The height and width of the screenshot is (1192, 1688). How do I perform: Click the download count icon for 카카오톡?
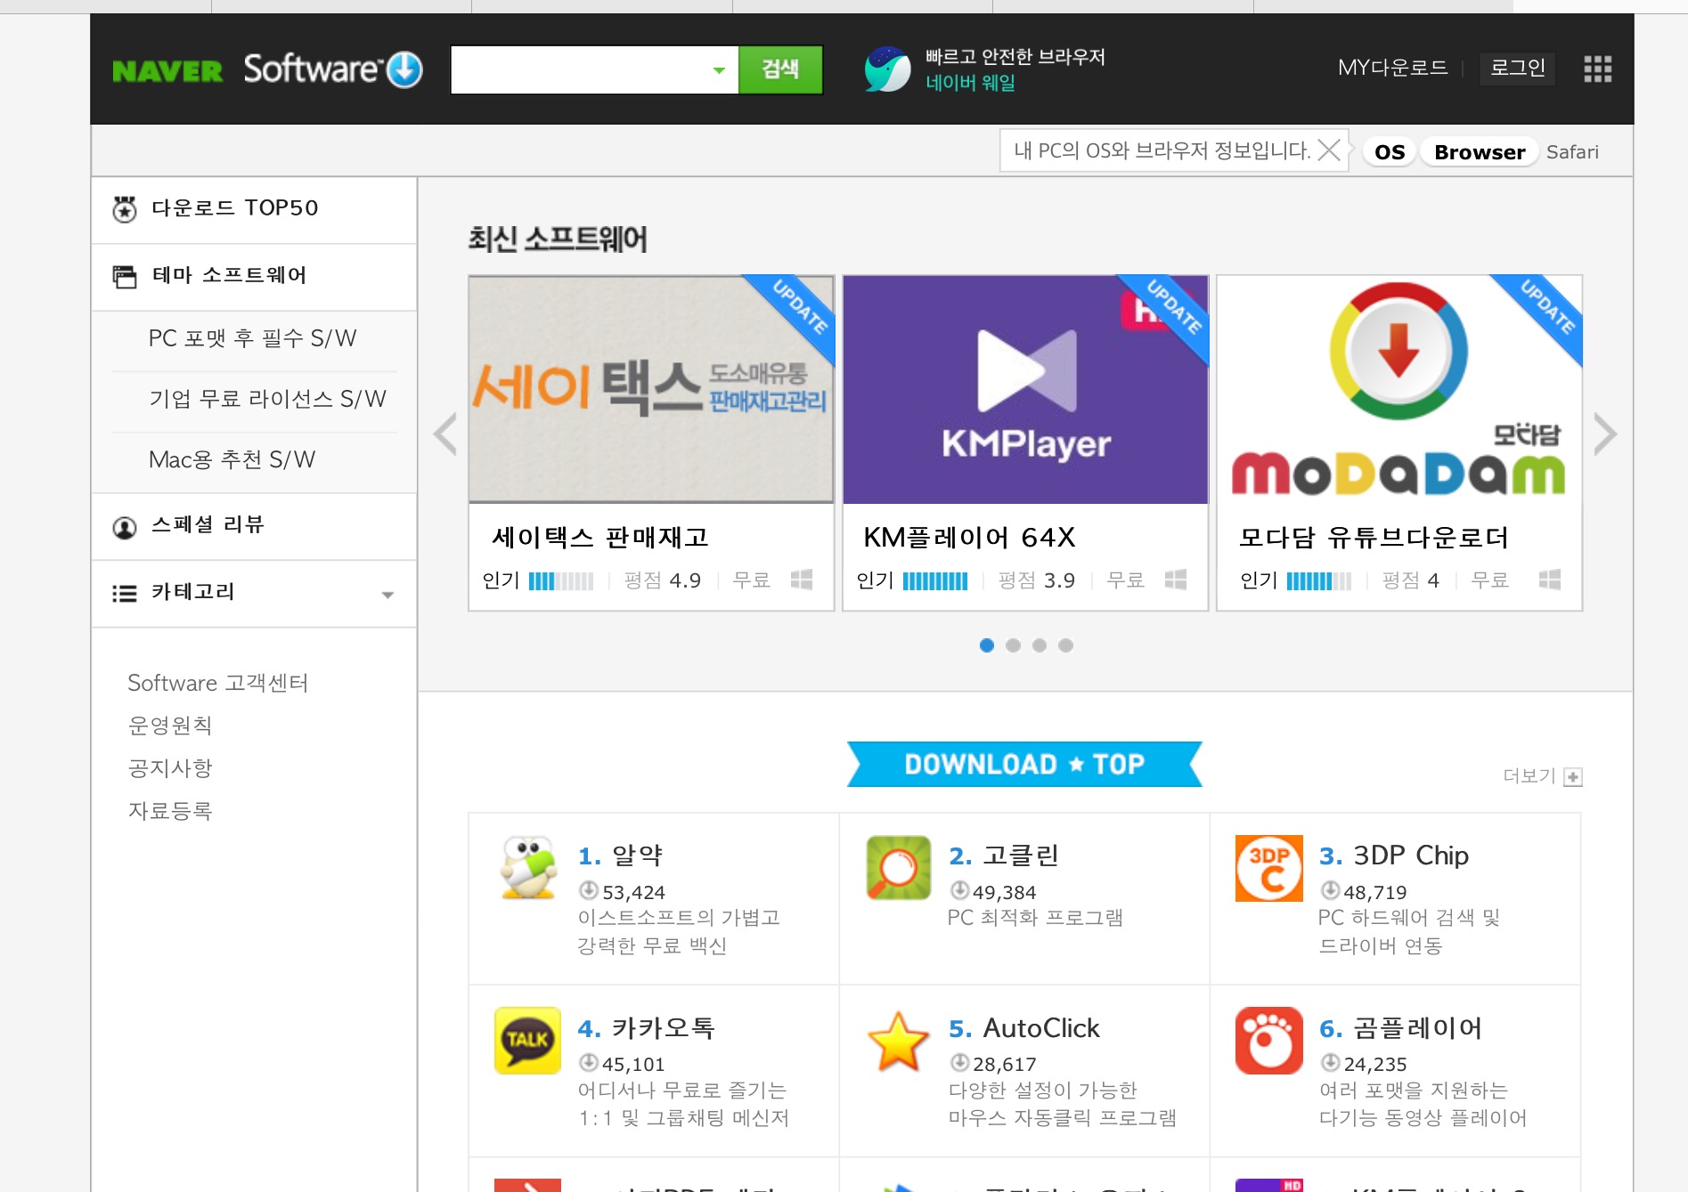(x=589, y=1062)
